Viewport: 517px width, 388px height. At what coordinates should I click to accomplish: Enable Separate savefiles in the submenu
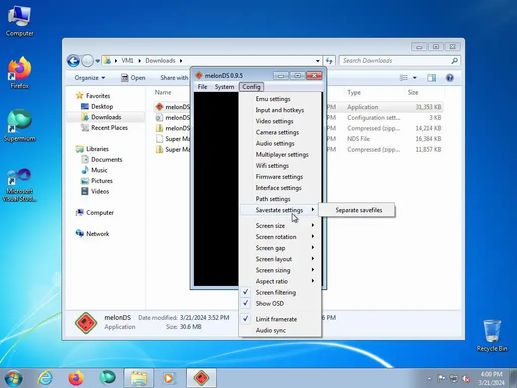357,210
